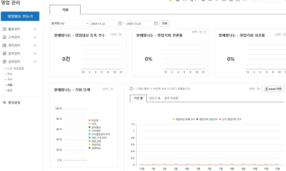286x171 pixels.
Task: Click the 영업대상 등록 건수 yellow legend swatch
Action: (x=174, y=119)
